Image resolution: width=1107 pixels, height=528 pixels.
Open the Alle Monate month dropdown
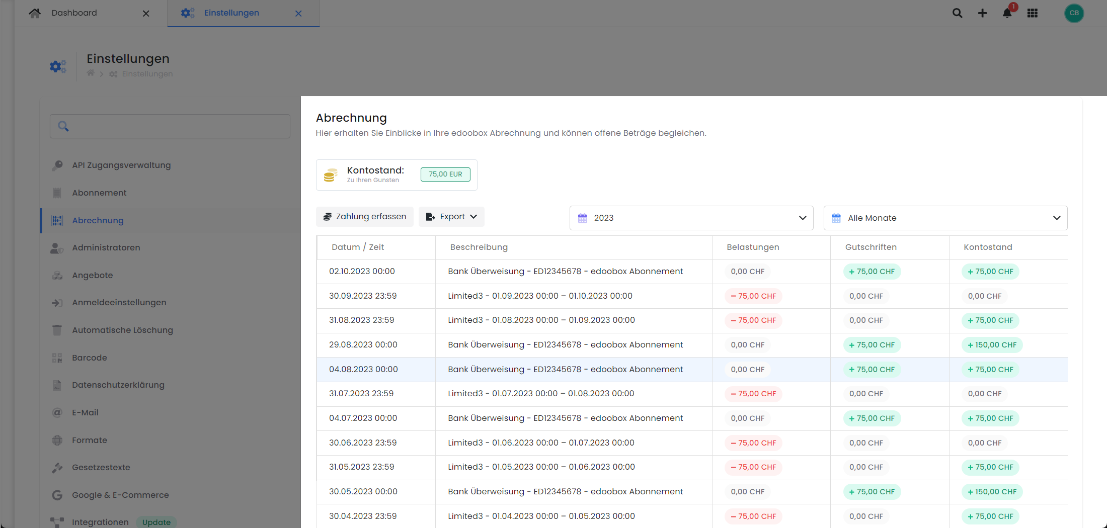945,218
